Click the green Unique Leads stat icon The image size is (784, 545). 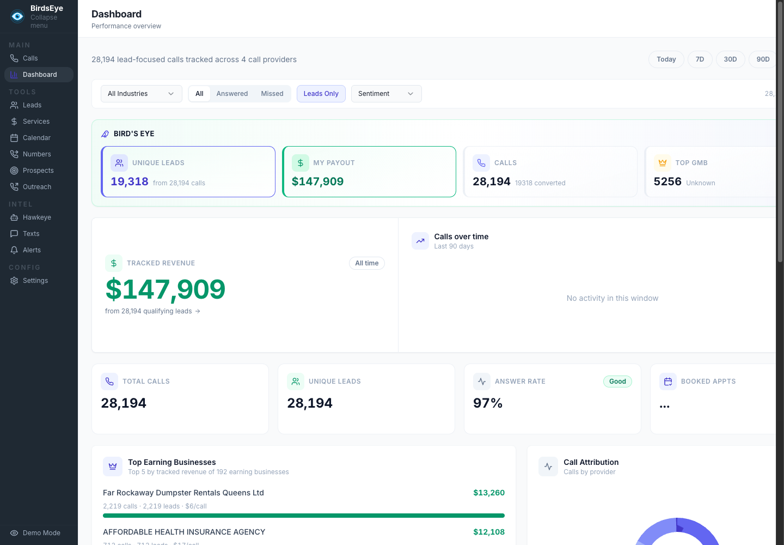[296, 381]
